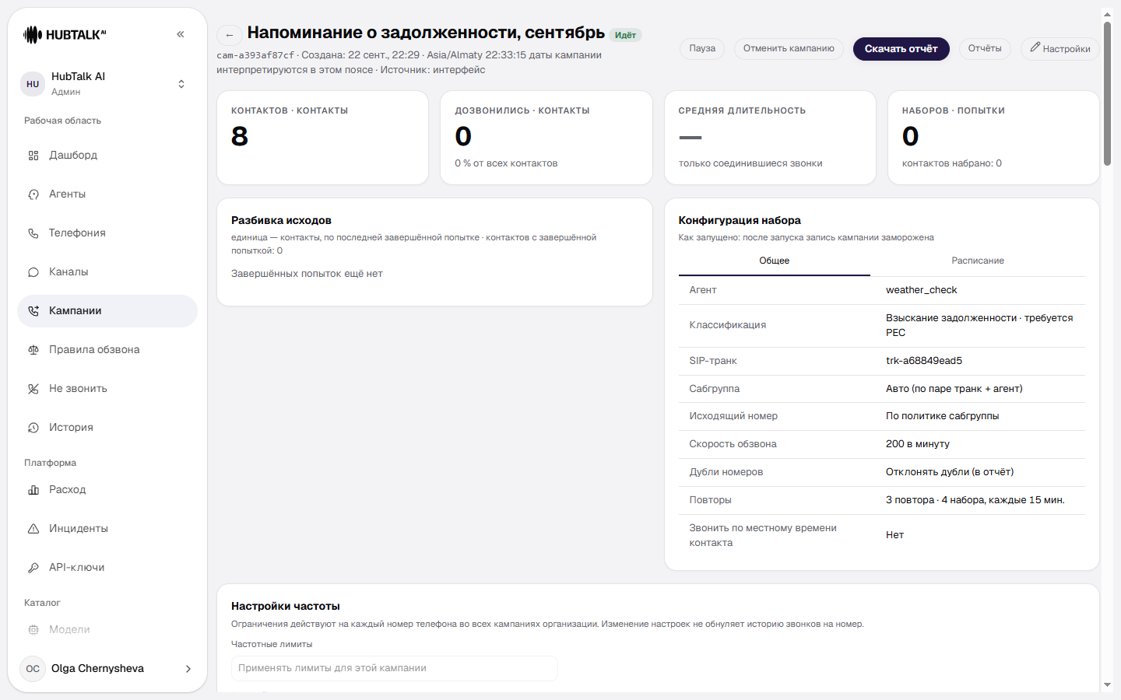Click the Olga Chernysheva profile name
Image resolution: width=1121 pixels, height=700 pixels.
click(x=97, y=669)
